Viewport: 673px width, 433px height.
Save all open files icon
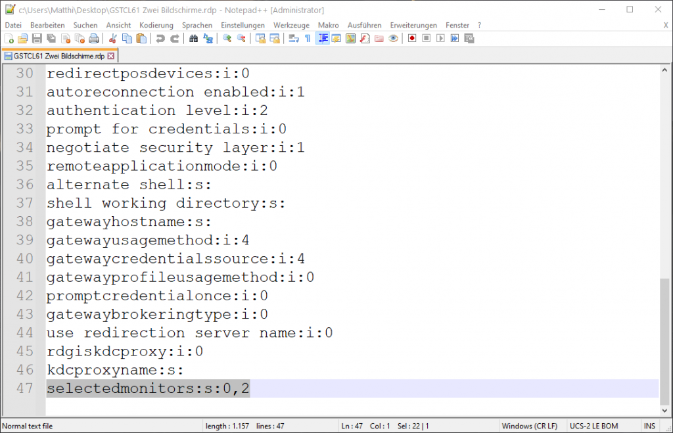point(51,39)
